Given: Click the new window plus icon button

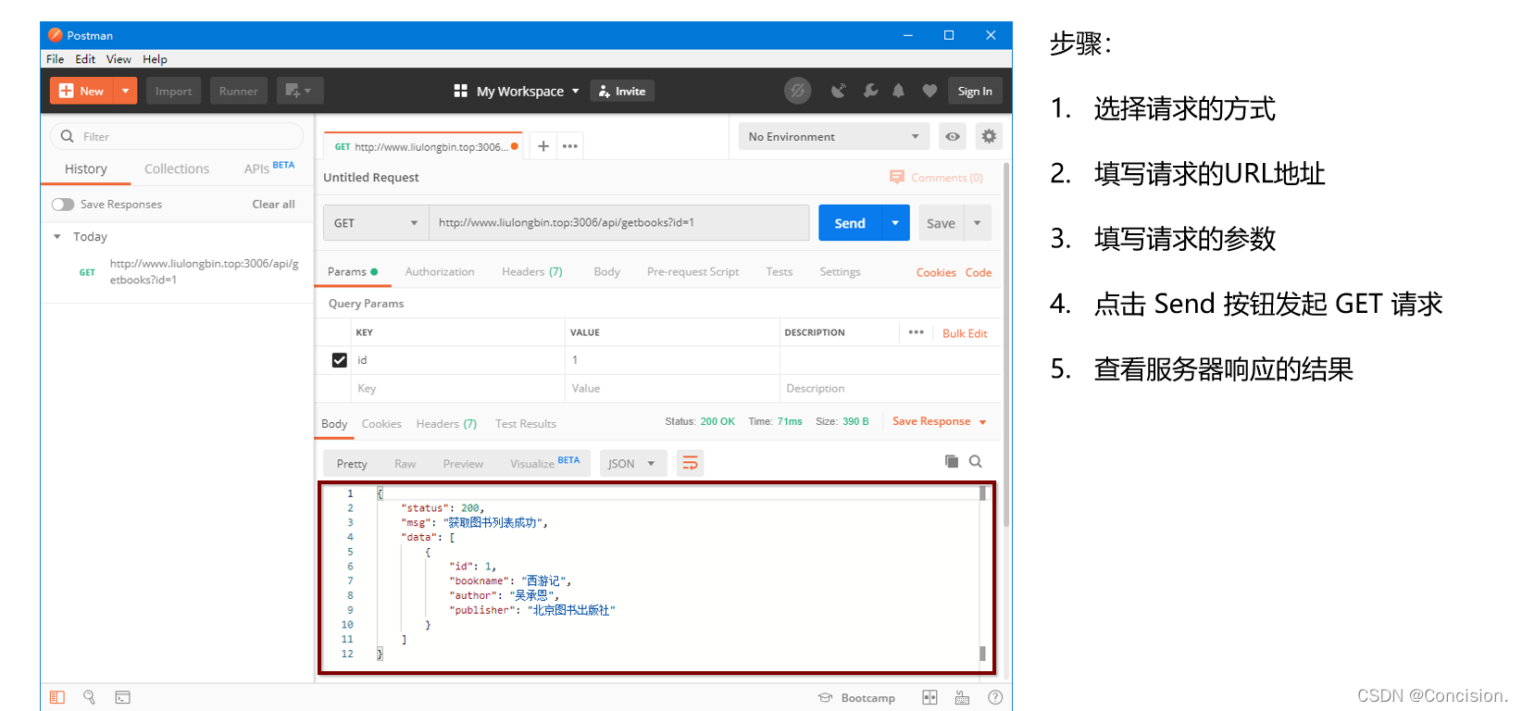Looking at the screenshot, I should coord(299,91).
